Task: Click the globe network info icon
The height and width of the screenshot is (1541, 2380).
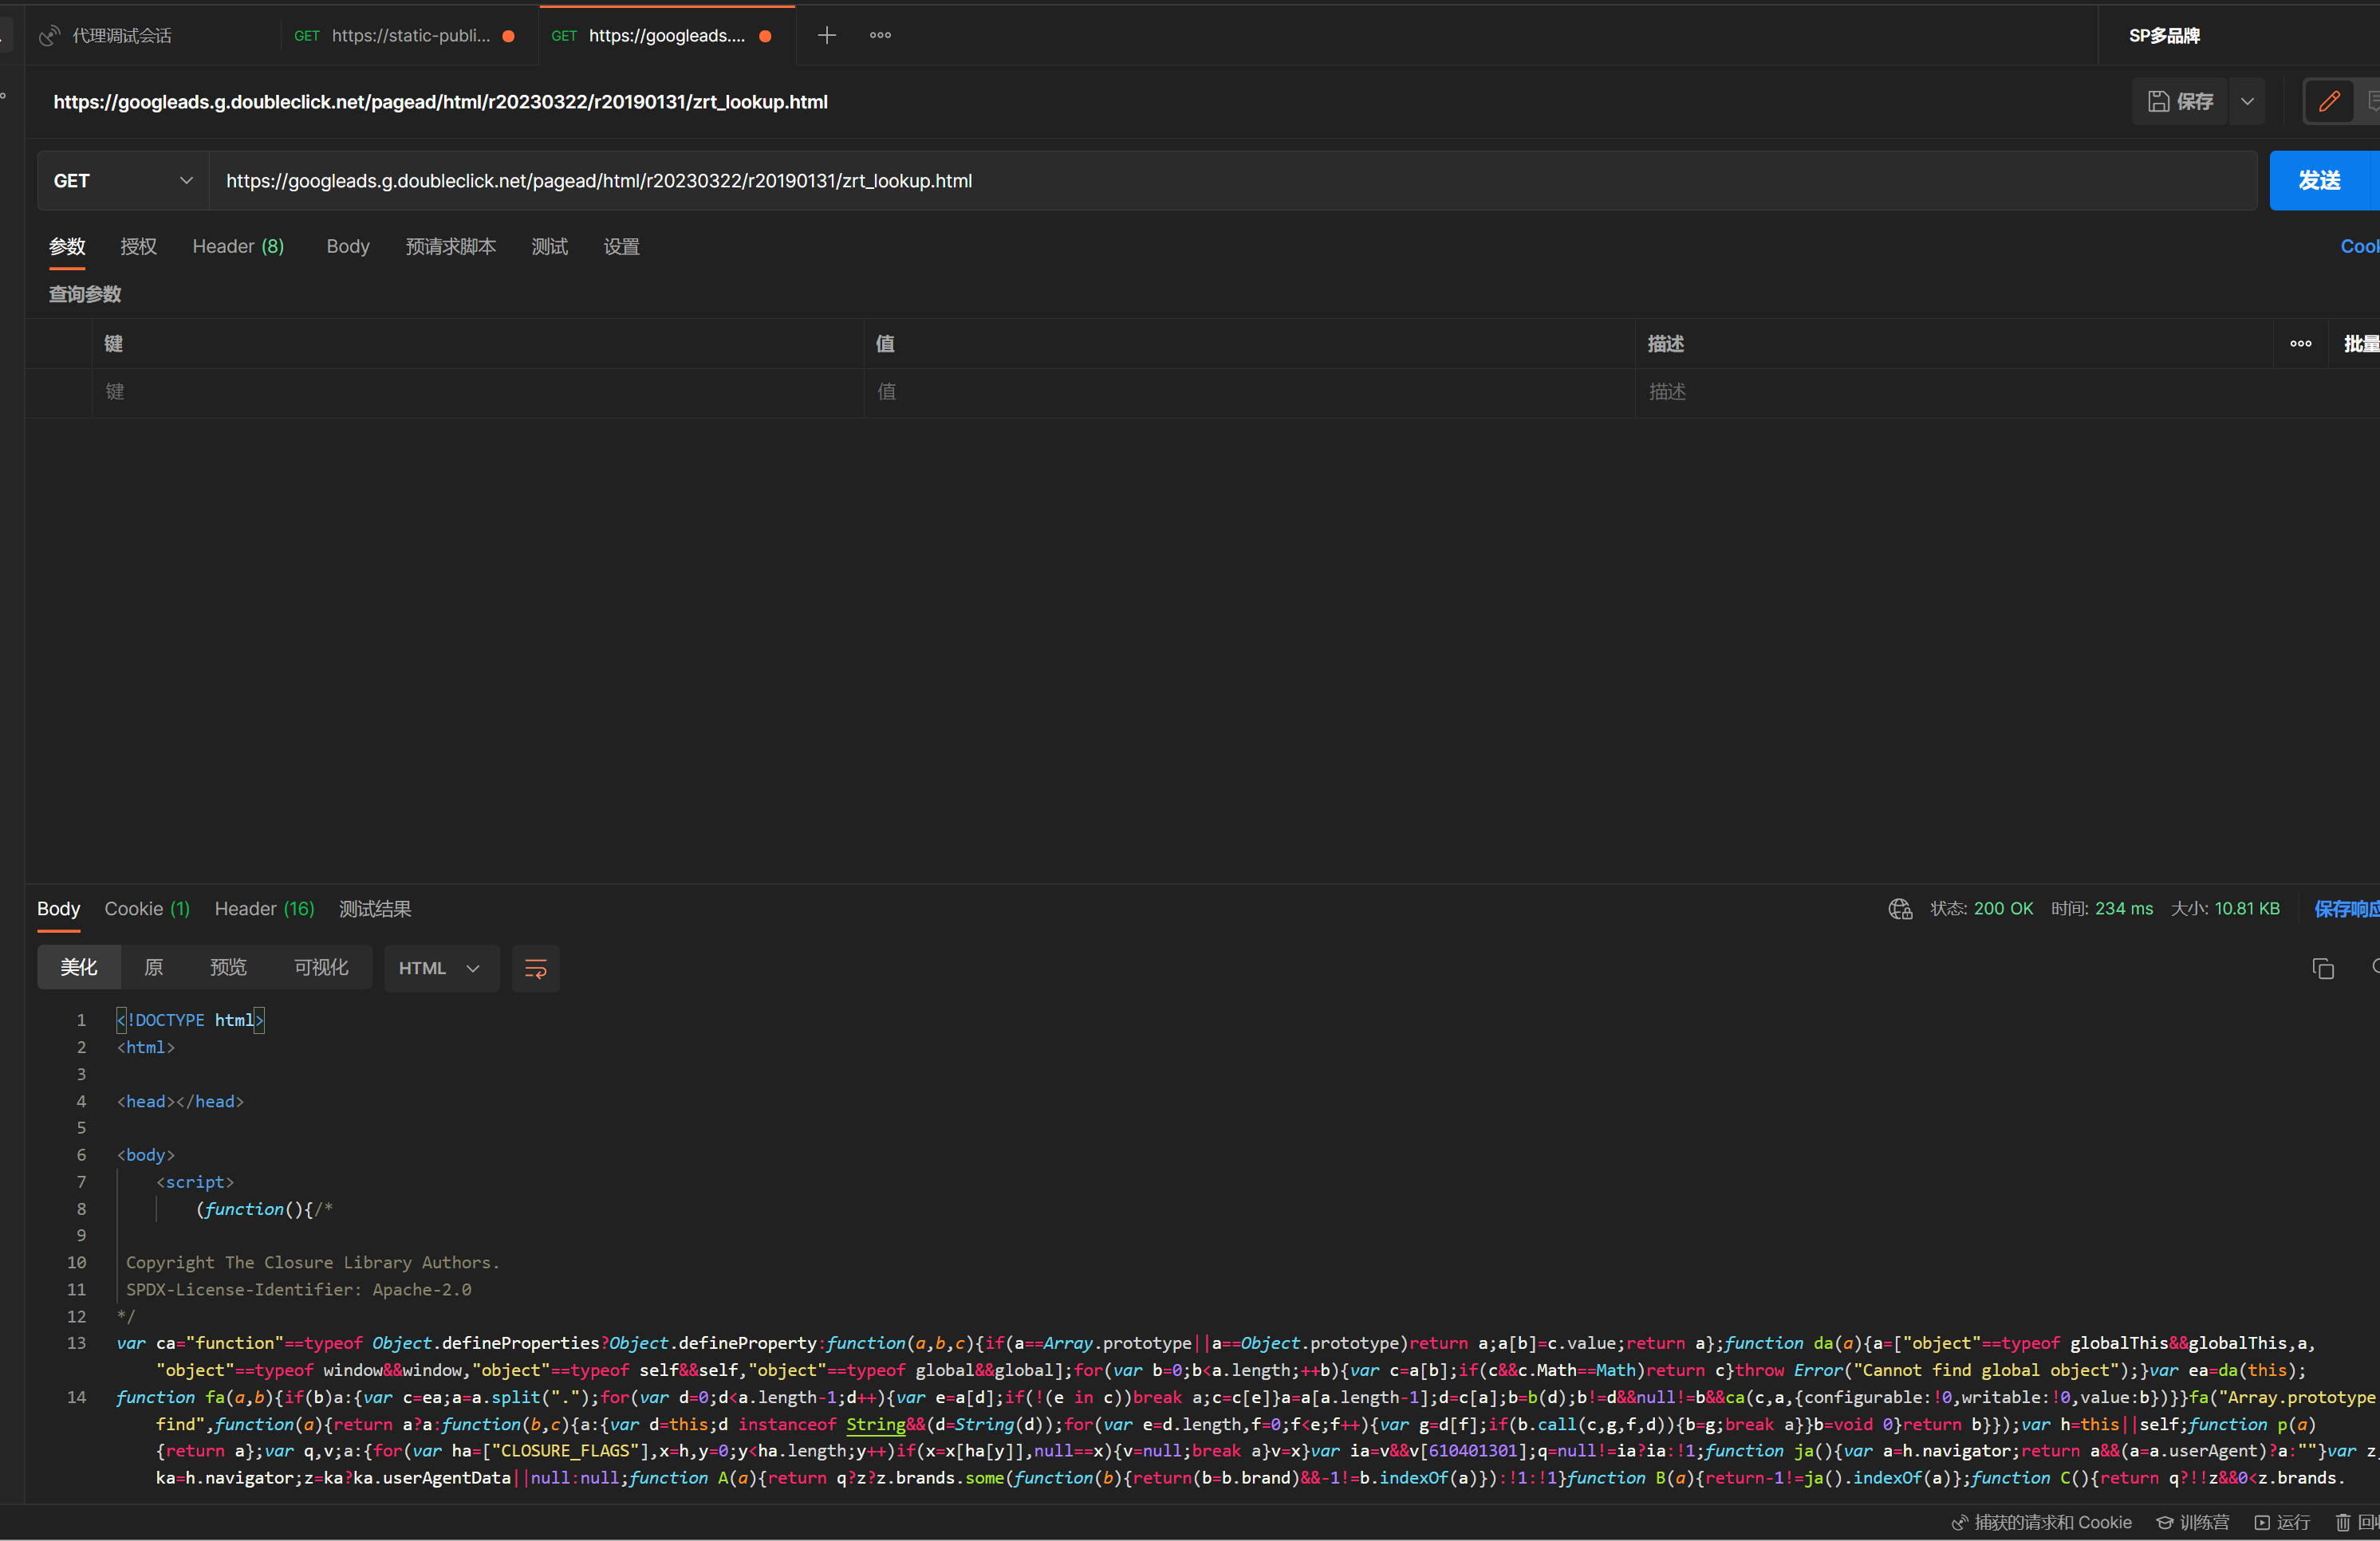Action: (1899, 910)
